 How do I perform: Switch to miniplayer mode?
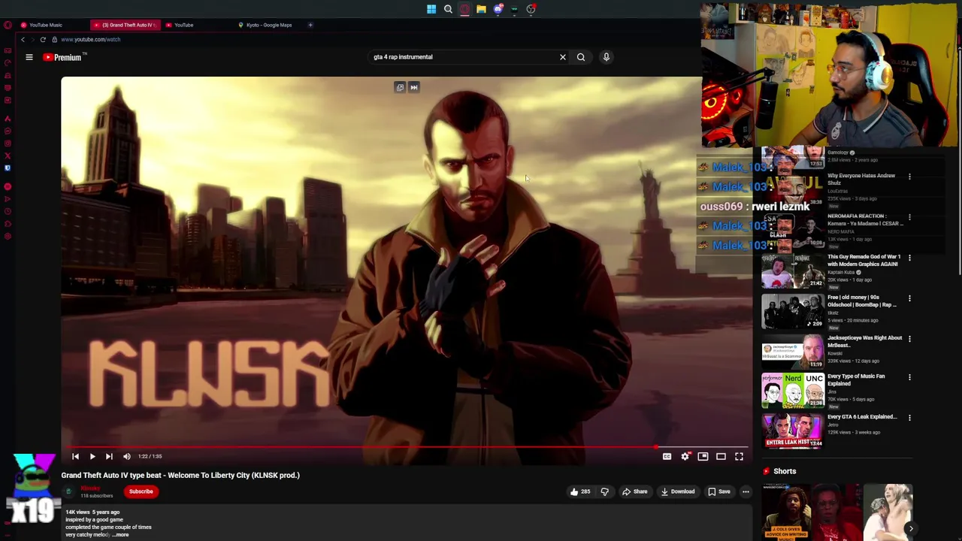[x=703, y=456]
